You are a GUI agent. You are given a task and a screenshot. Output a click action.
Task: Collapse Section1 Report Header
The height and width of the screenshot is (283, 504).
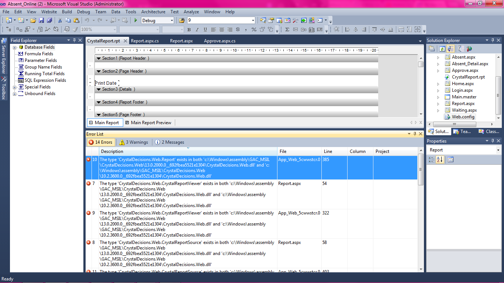click(99, 58)
